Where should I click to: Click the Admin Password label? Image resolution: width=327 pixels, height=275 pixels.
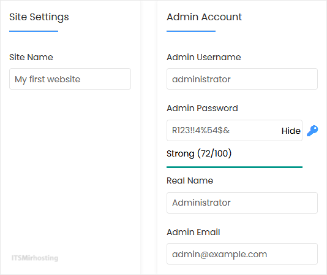[202, 108]
